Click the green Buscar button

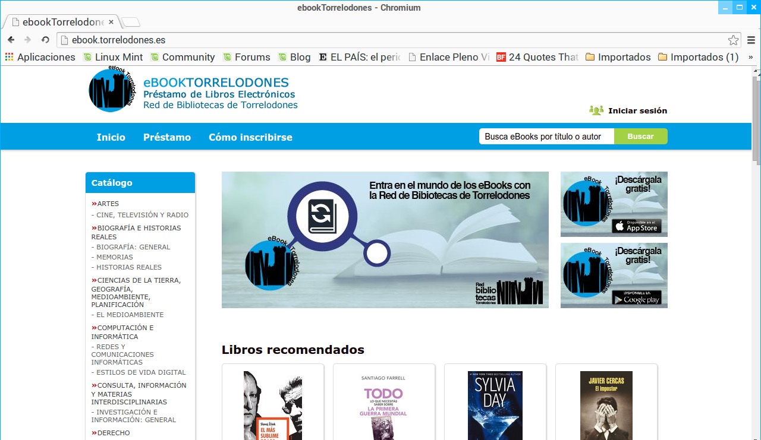click(641, 137)
